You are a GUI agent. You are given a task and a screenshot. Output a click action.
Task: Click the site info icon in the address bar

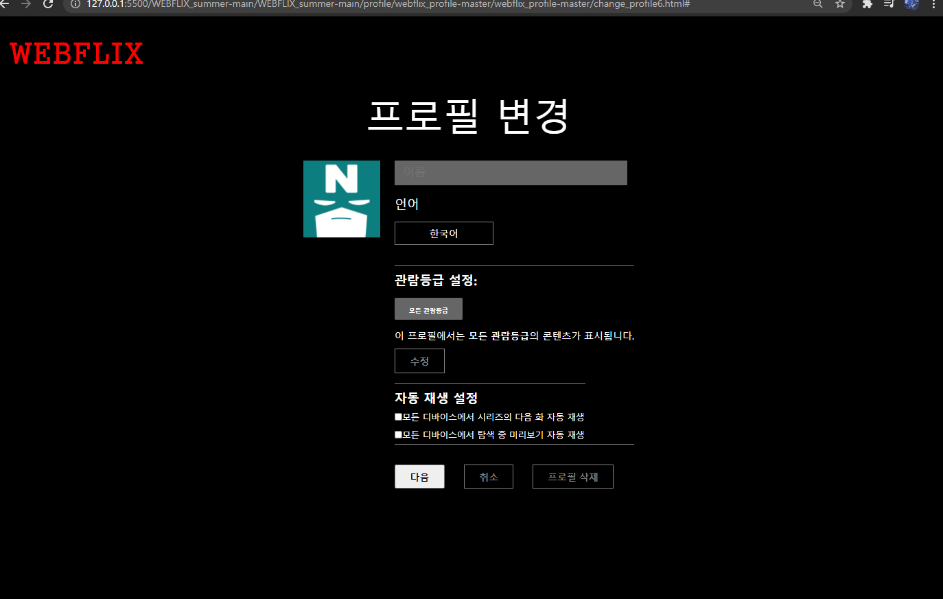pos(75,4)
